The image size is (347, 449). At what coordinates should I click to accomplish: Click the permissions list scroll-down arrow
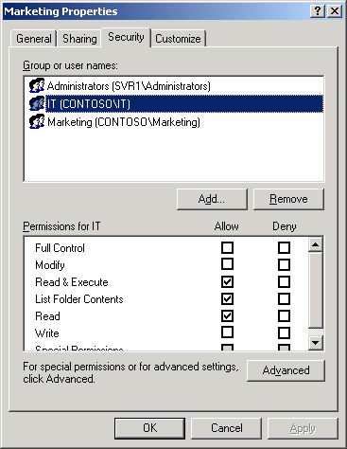316,342
